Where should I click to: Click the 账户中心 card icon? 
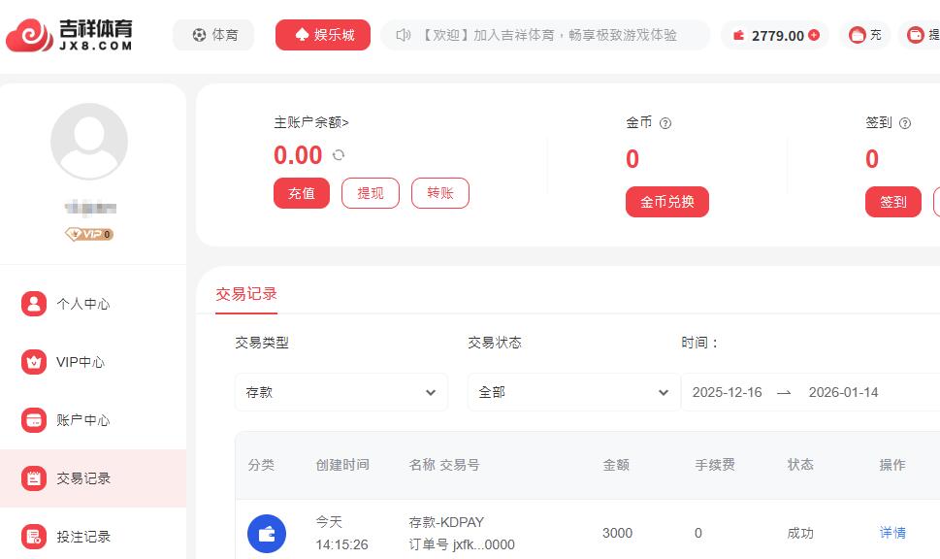click(34, 420)
